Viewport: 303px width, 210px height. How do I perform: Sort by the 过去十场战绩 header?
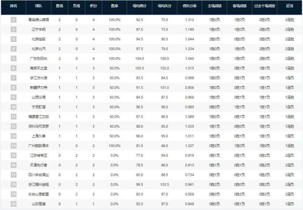265,7
